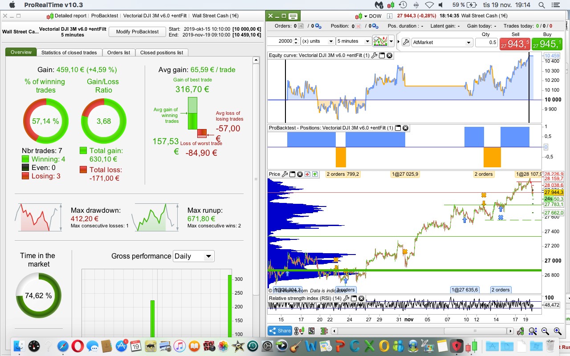
Task: Open the Apple menu
Action: pos(12,5)
